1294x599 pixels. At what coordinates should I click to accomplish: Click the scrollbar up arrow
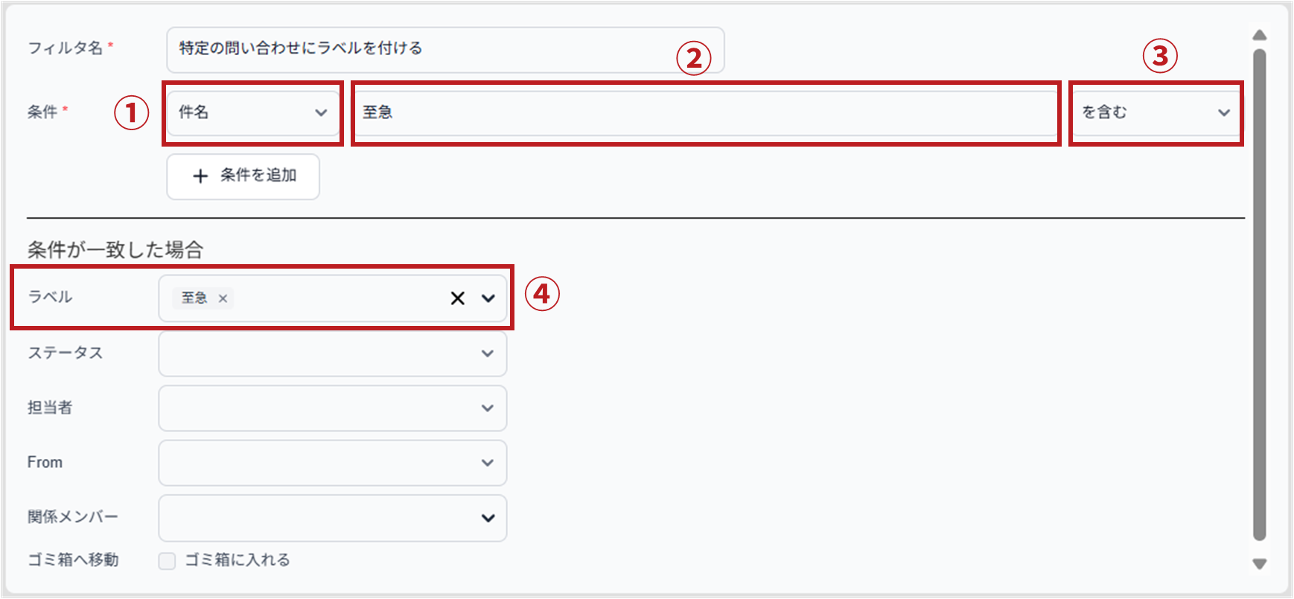(x=1260, y=35)
